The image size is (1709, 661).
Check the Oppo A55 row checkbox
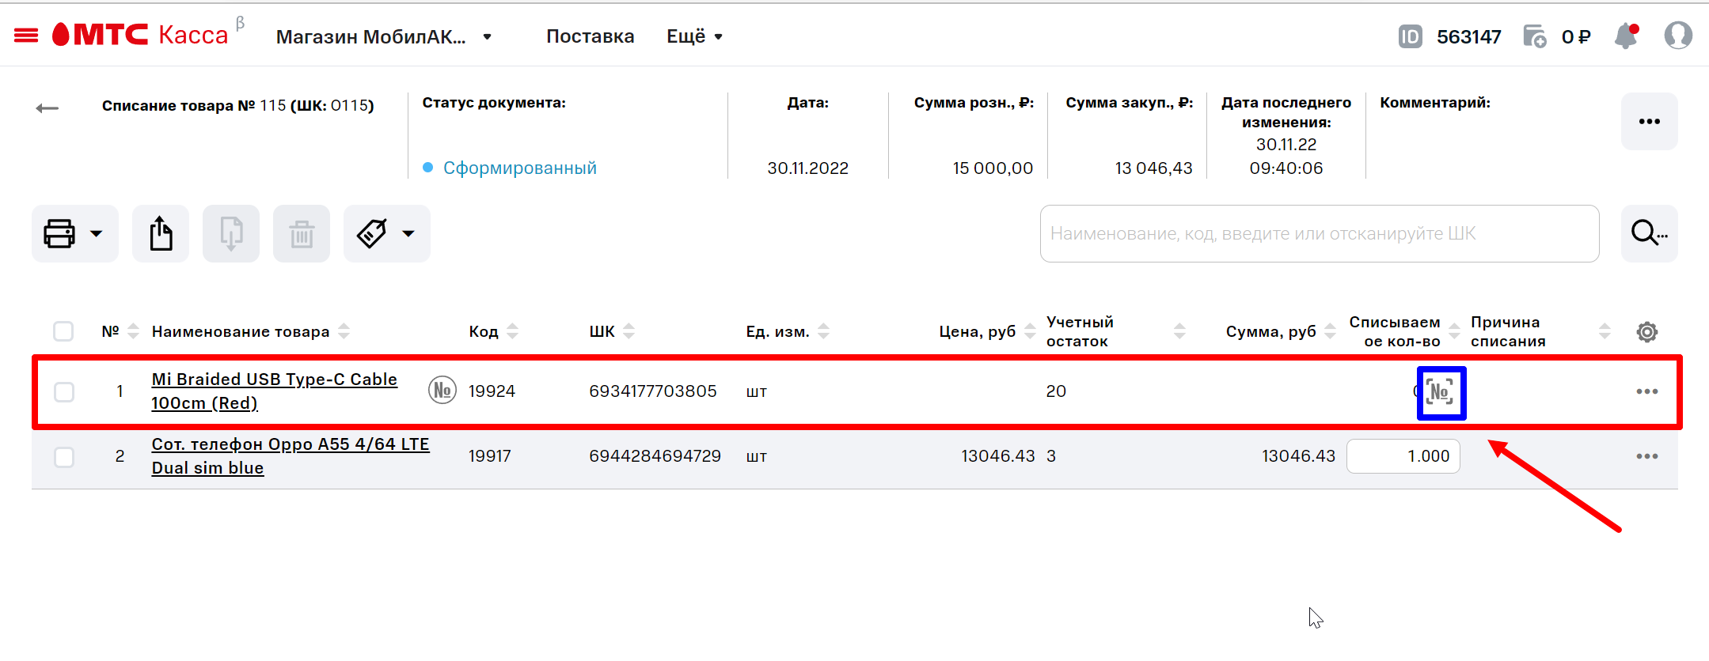[64, 457]
